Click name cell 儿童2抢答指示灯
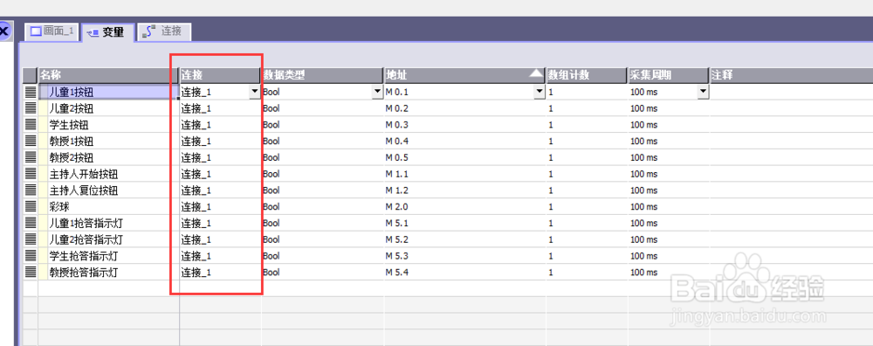This screenshot has height=346, width=873. tap(108, 239)
